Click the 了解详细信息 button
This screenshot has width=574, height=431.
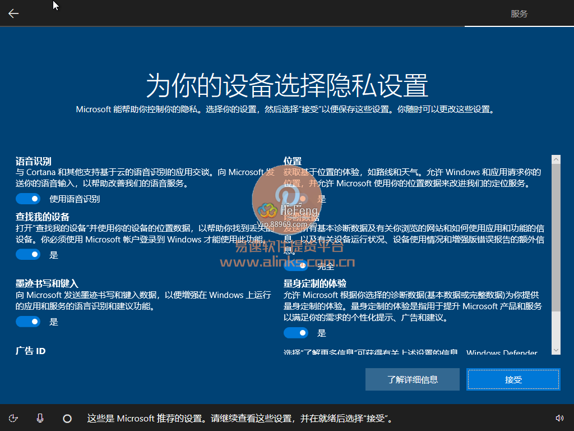[413, 379]
